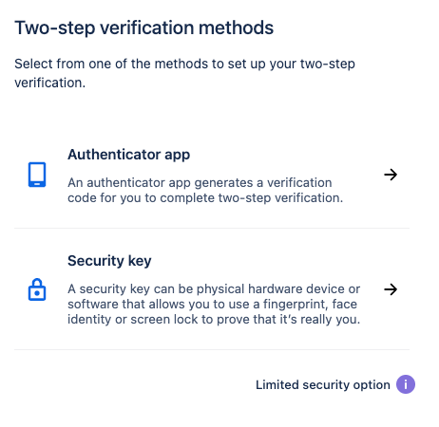The height and width of the screenshot is (427, 439).
Task: Click the divider line below Security key row
Action: [x=212, y=349]
